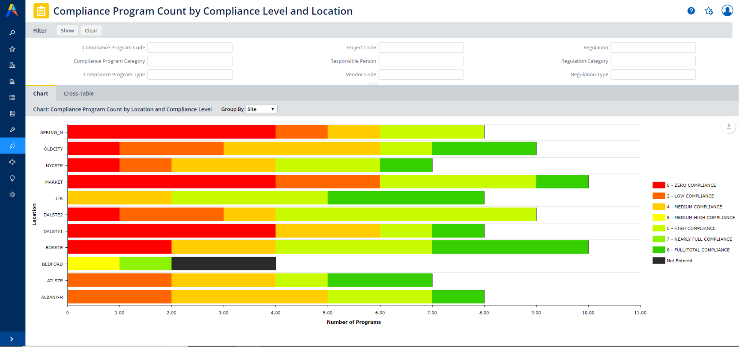
Task: Click the Compliance Program Code field
Action: [x=190, y=48]
